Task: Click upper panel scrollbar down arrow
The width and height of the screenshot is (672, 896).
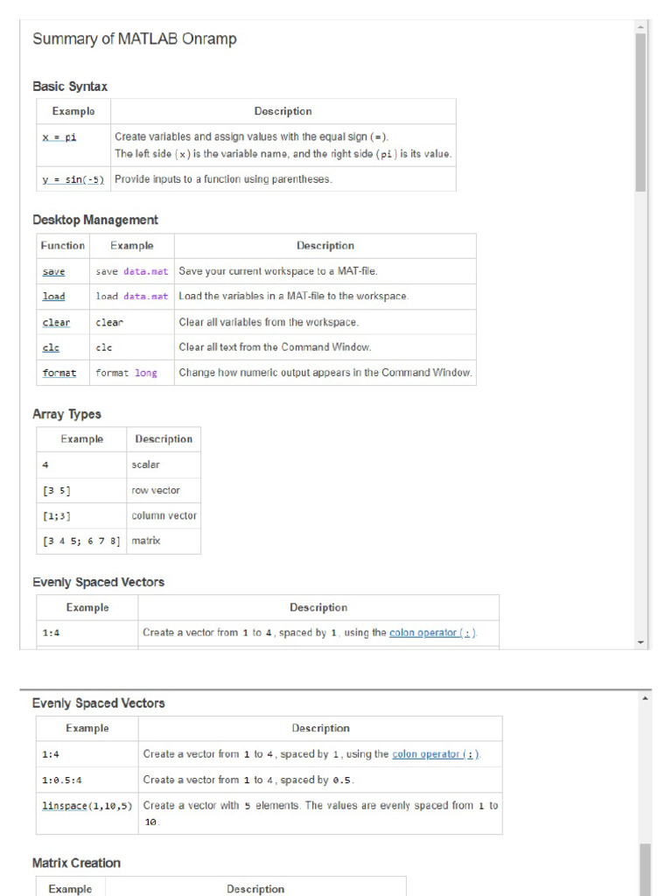Action: (640, 642)
